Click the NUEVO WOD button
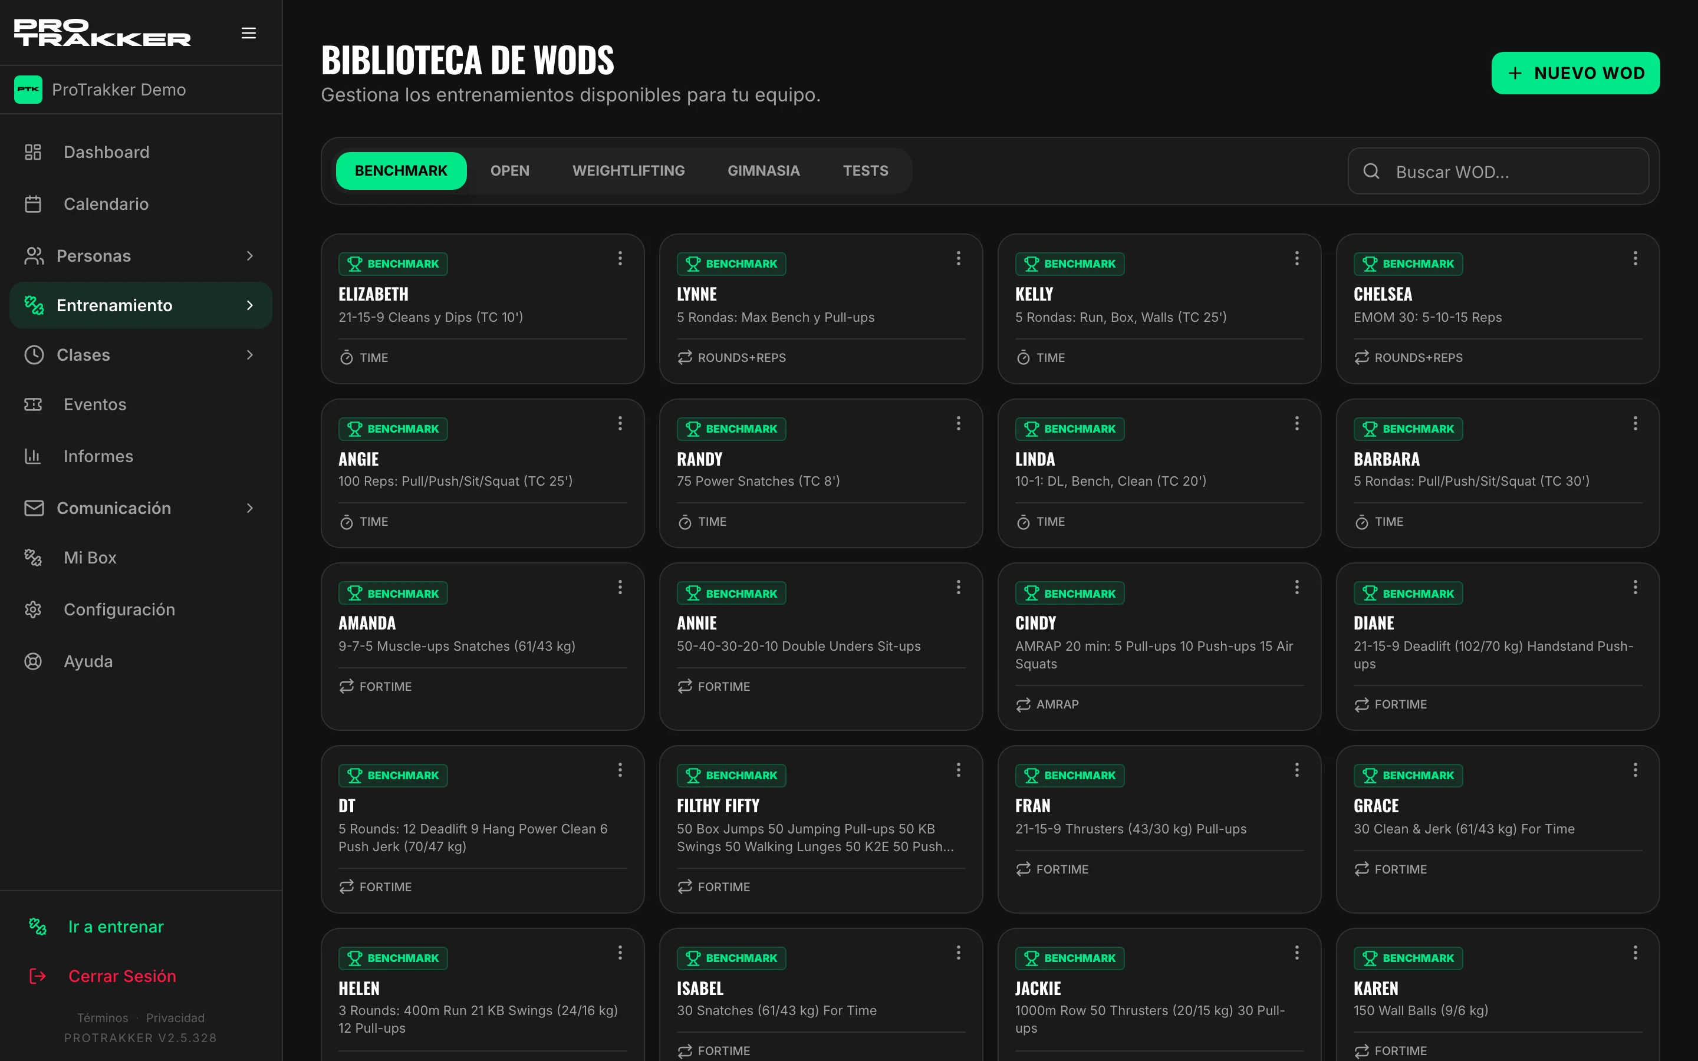The width and height of the screenshot is (1698, 1061). pyautogui.click(x=1575, y=73)
